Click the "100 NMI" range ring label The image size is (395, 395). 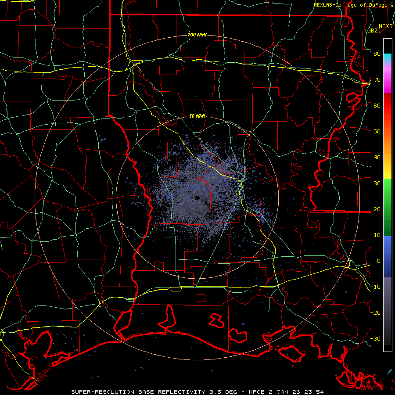tap(197, 35)
